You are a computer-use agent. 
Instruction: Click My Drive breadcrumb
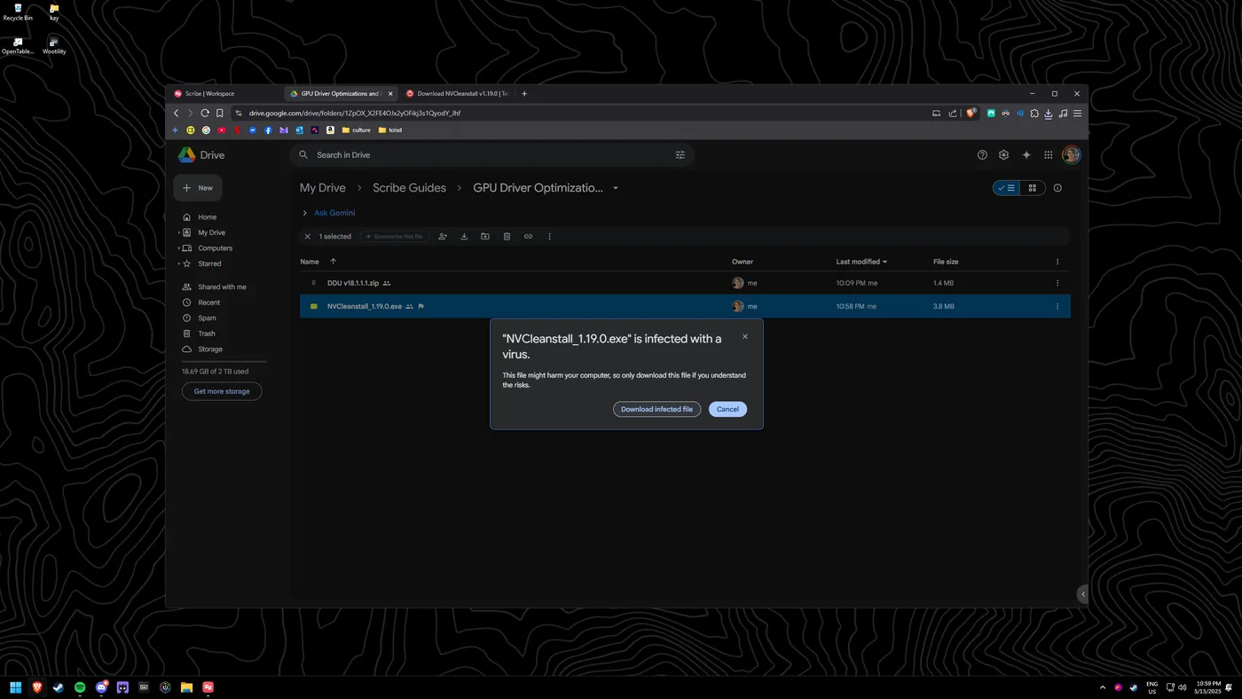coord(323,188)
